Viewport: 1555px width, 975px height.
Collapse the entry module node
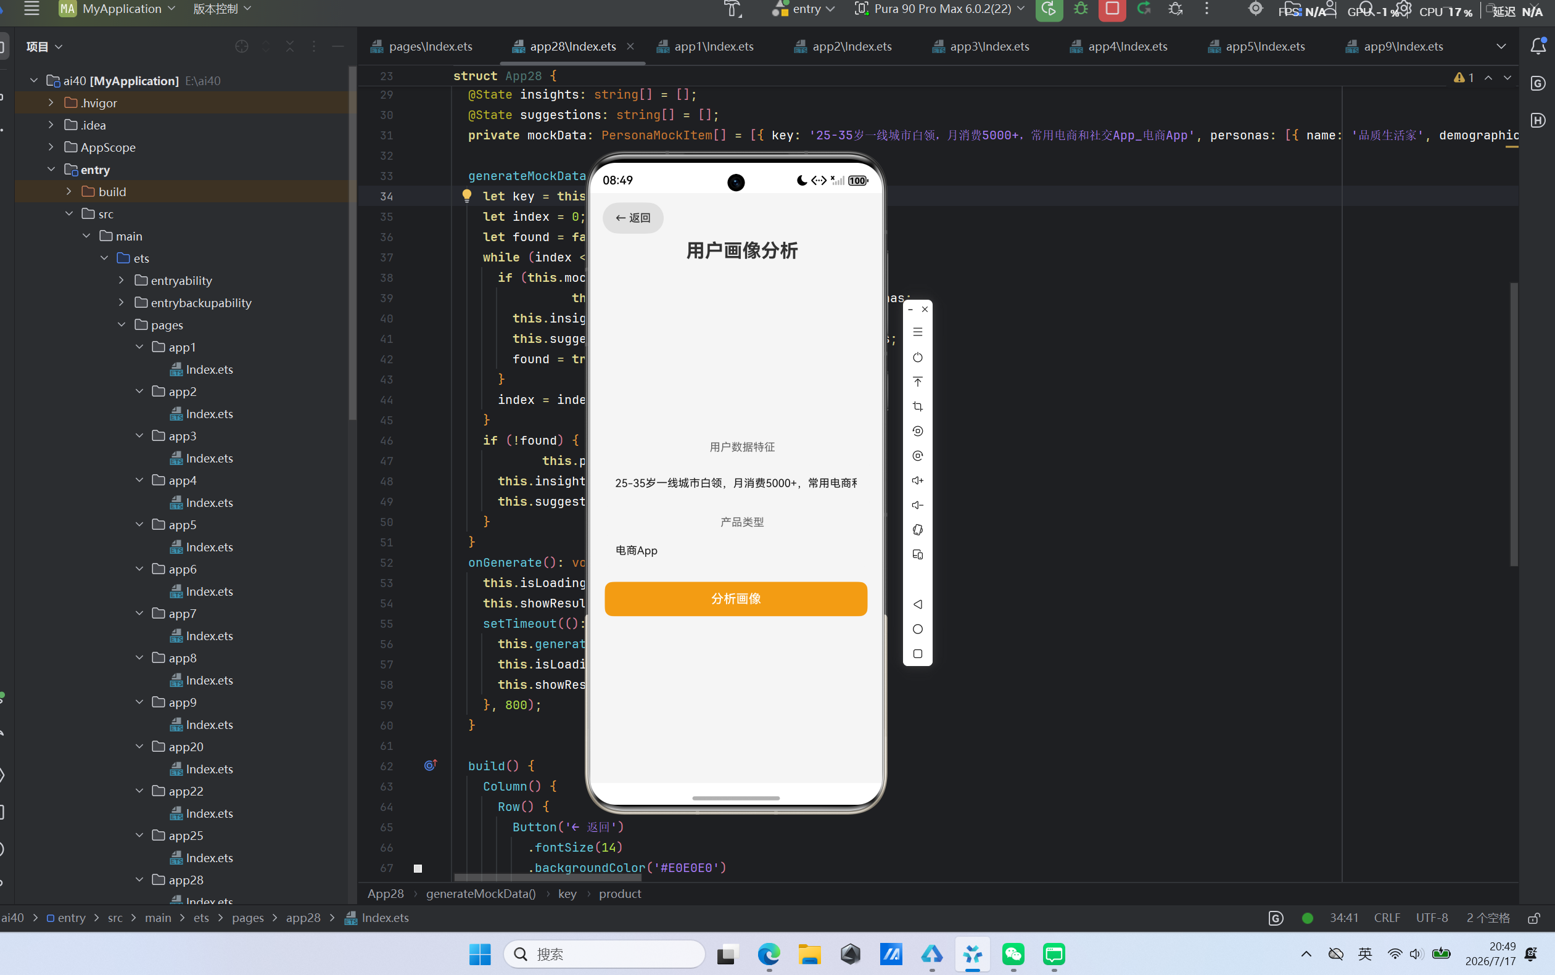[x=51, y=169]
